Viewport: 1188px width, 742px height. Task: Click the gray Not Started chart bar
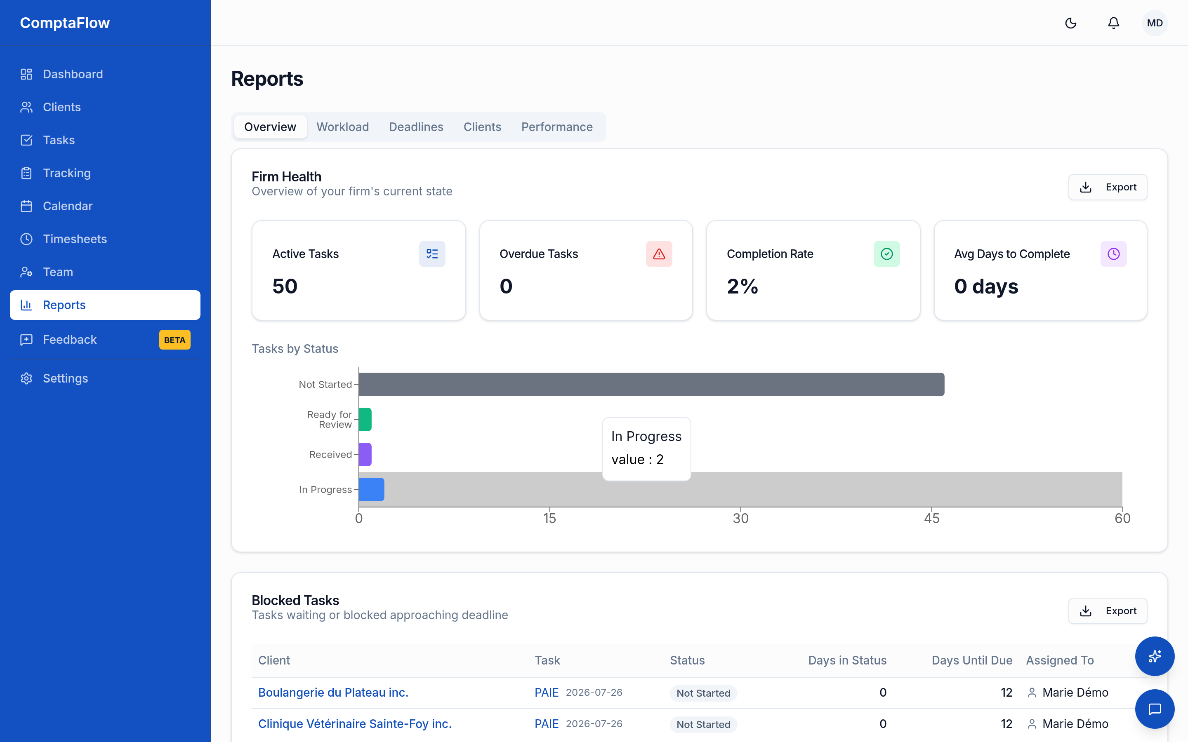tap(651, 384)
